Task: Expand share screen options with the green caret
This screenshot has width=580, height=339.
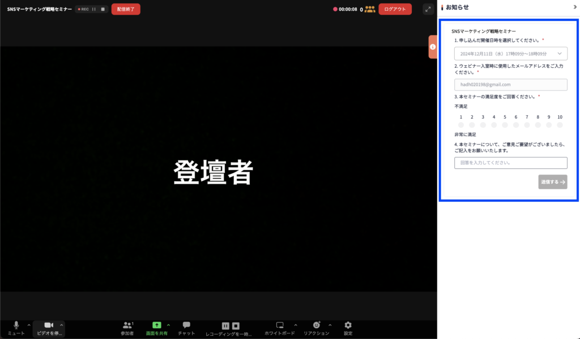Action: pyautogui.click(x=168, y=325)
